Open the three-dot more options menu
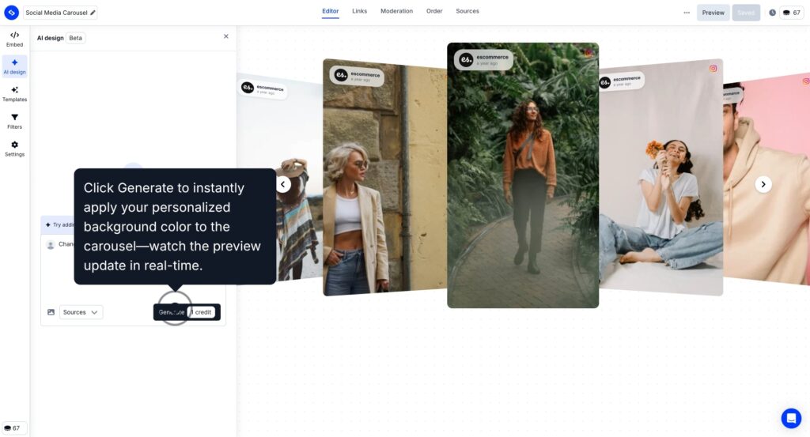Viewport: 810px width, 437px height. click(687, 13)
